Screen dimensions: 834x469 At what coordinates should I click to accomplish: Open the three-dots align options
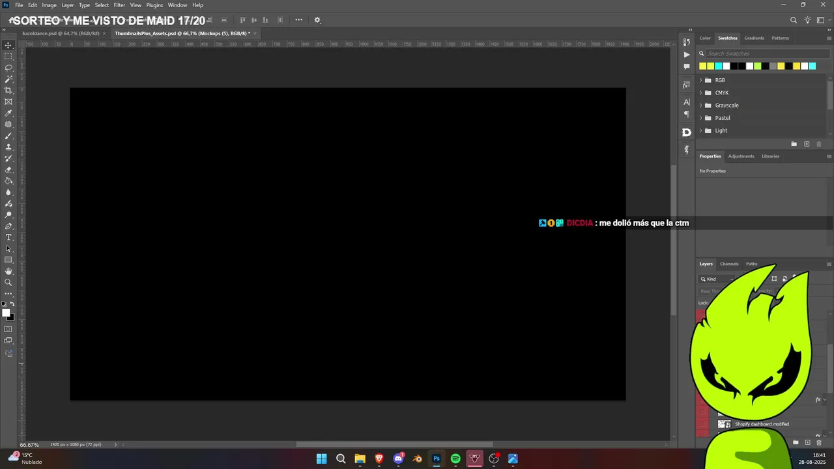point(298,20)
